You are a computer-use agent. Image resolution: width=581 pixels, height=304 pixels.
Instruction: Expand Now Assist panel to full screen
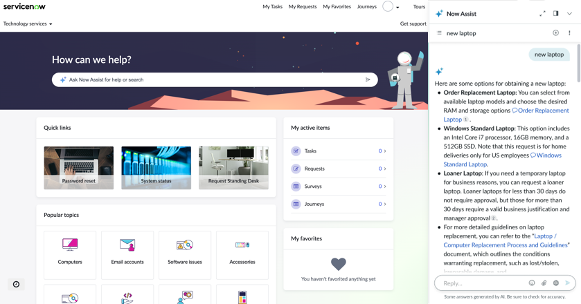[x=542, y=14]
